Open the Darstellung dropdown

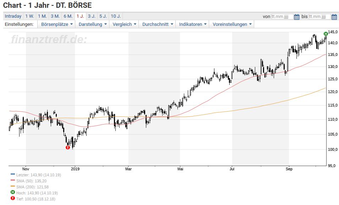(x=93, y=24)
